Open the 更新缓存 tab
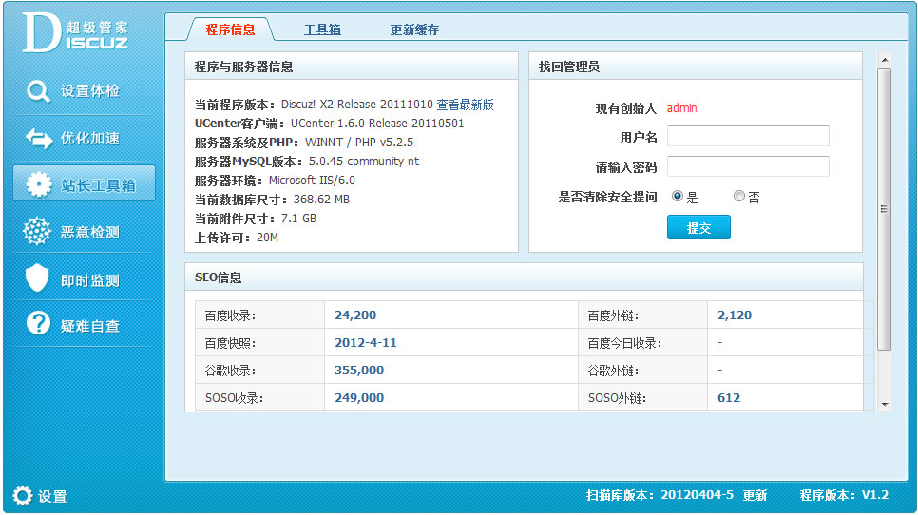 414,29
